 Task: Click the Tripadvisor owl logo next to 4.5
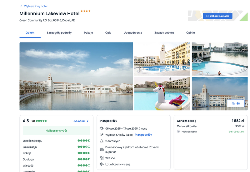(x=33, y=121)
